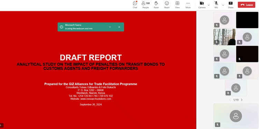This screenshot has height=129, width=259.
Task: Click the 'ANALYTICAL STUDY ON THE IMPACT' subtitle
Action: pos(91,66)
